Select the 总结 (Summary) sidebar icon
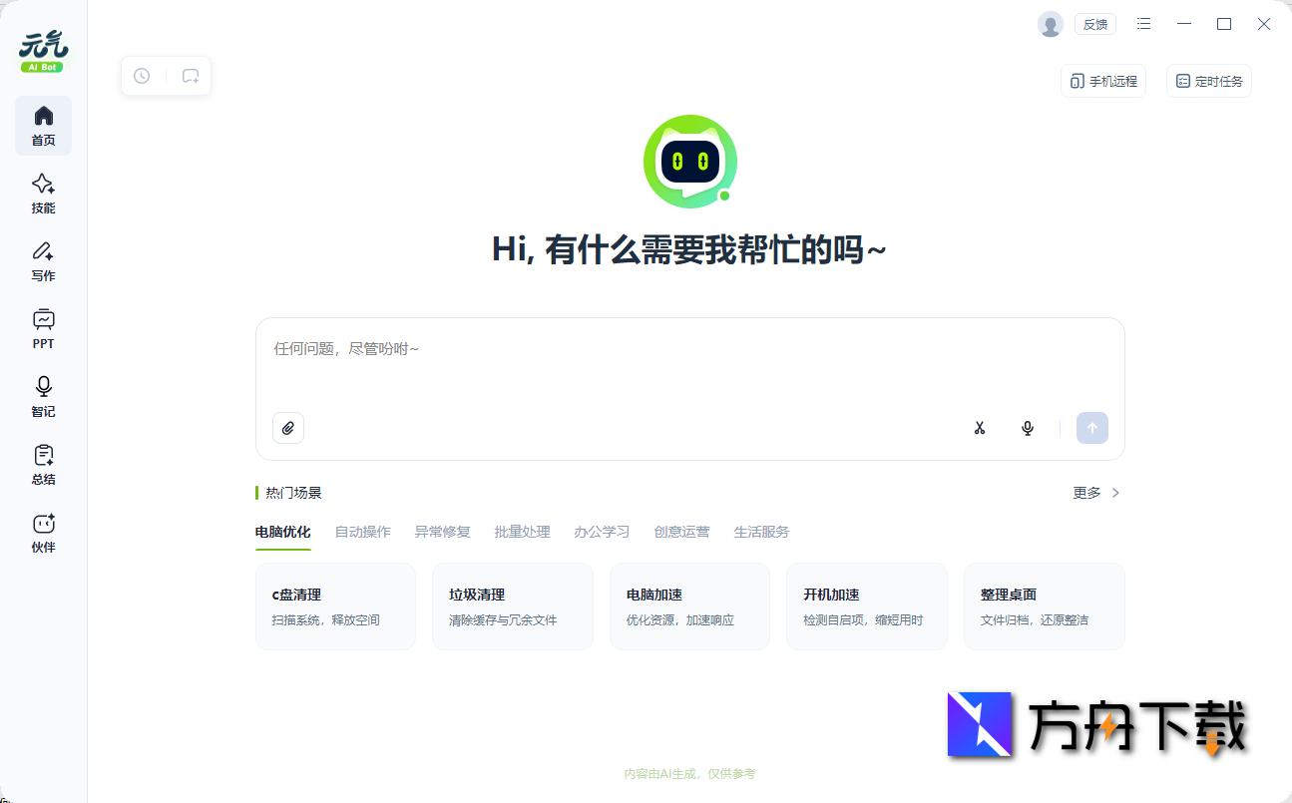 43,464
